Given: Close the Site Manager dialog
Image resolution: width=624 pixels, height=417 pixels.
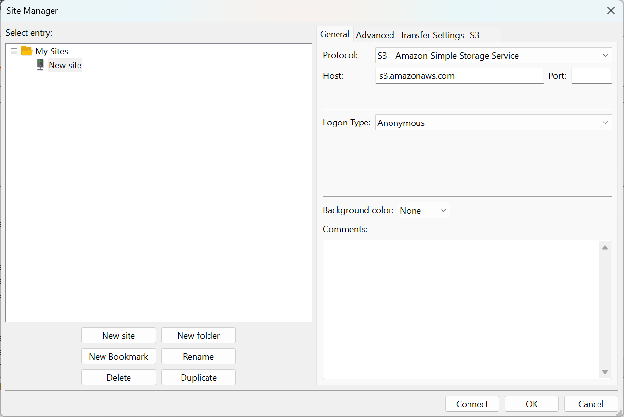Looking at the screenshot, I should pos(611,11).
